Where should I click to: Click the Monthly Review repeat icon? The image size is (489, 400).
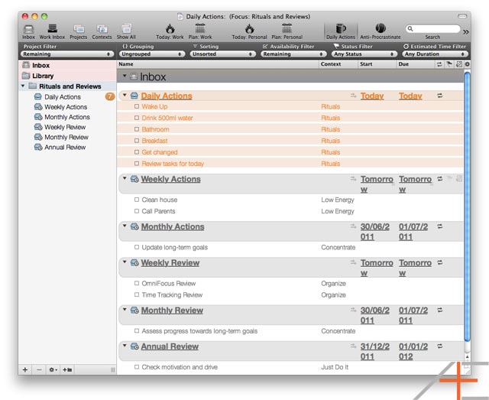[x=440, y=310]
